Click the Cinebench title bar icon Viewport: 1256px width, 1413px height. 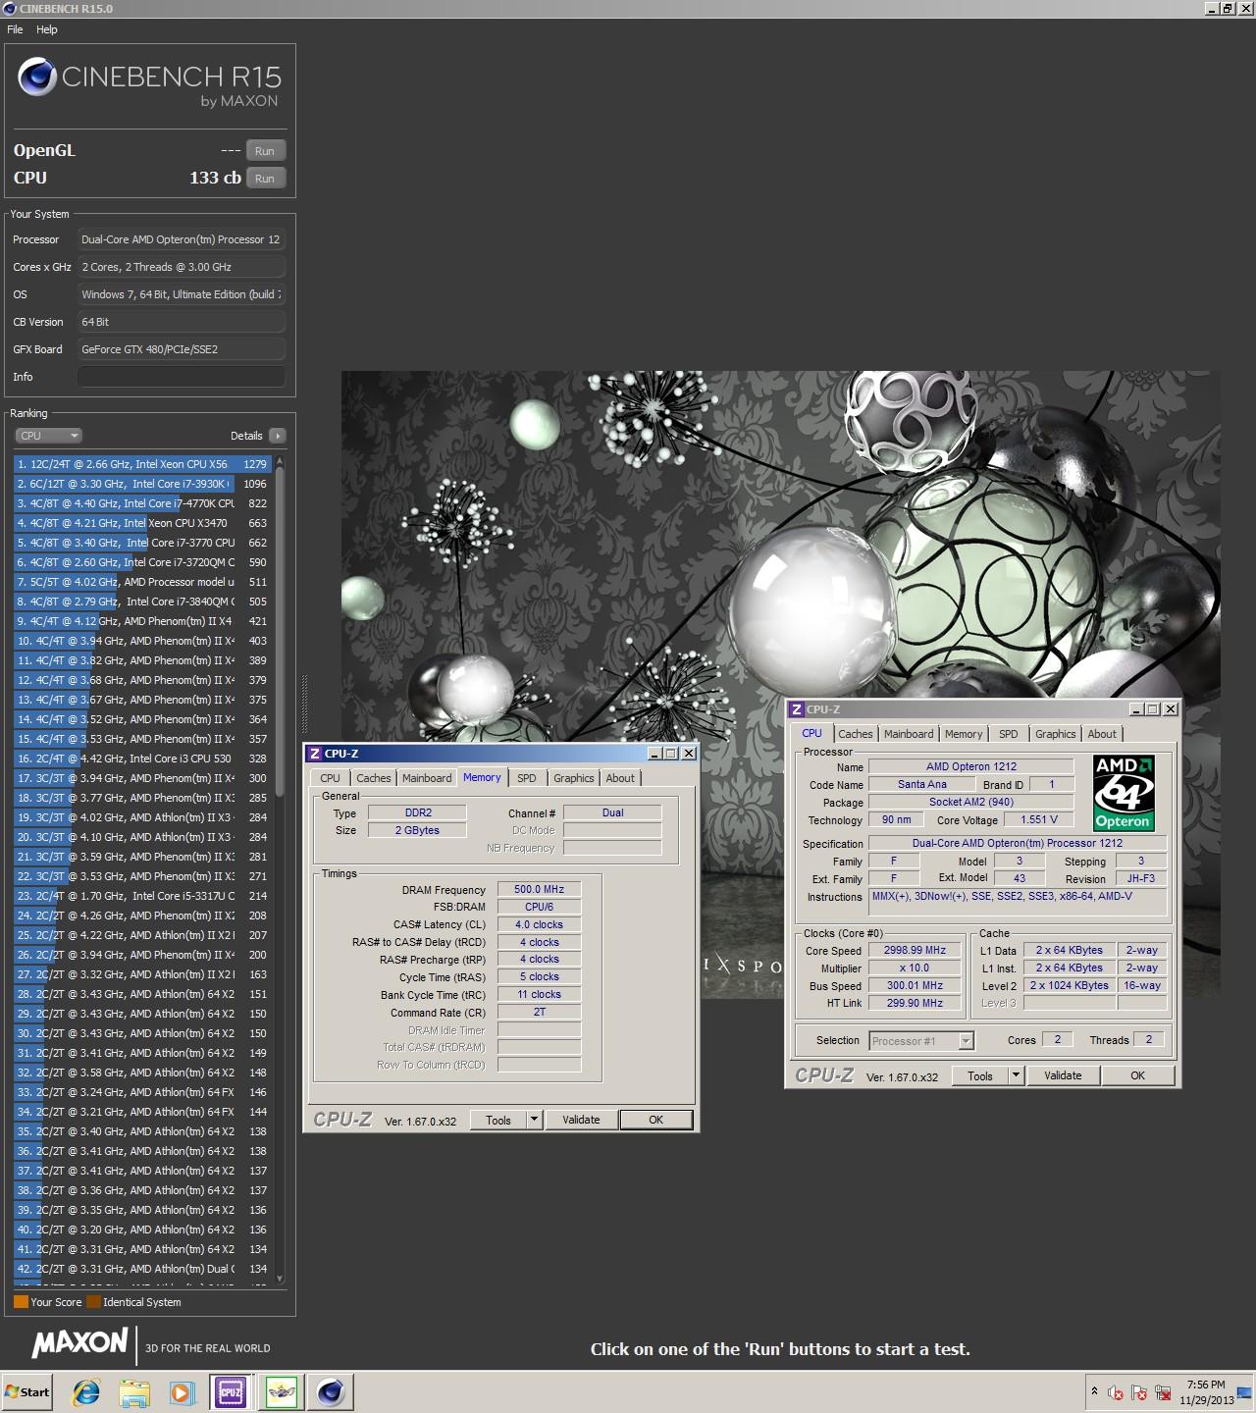[10, 9]
